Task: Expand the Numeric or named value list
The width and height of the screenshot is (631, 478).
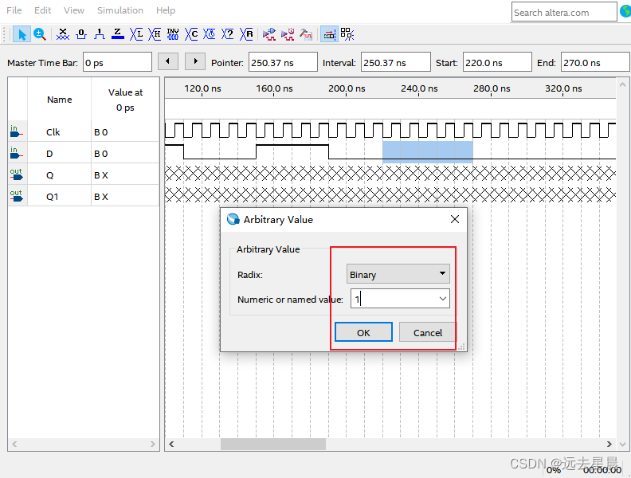Action: (443, 299)
